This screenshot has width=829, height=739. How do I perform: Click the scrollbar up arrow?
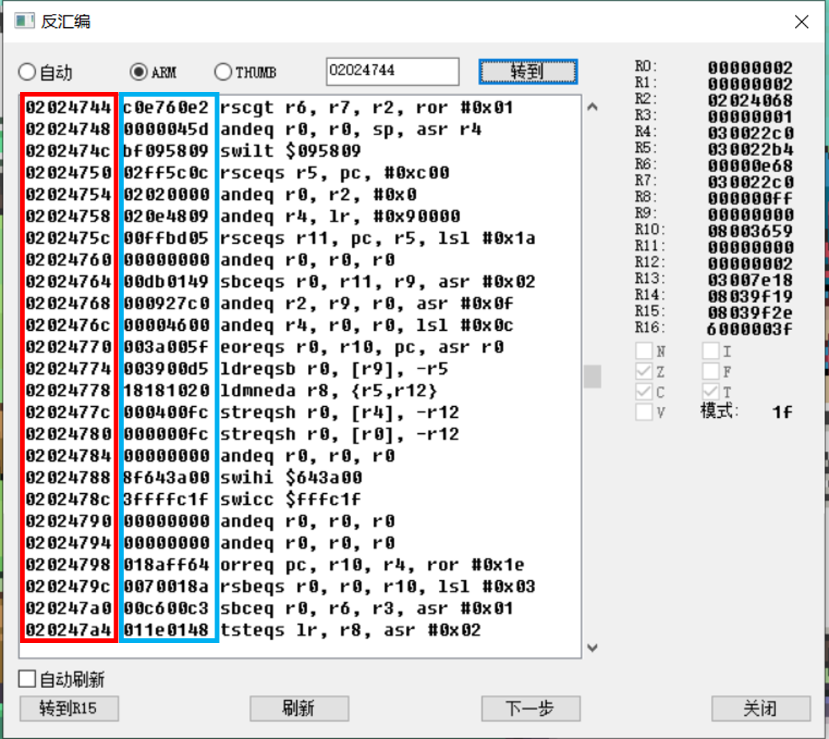pyautogui.click(x=592, y=107)
